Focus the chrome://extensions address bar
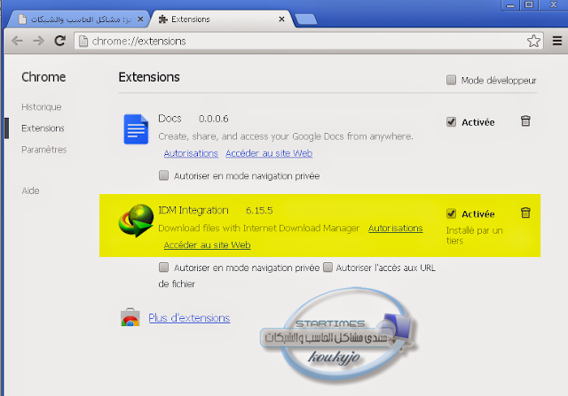Screen dimensions: 568x396 pyautogui.click(x=308, y=41)
